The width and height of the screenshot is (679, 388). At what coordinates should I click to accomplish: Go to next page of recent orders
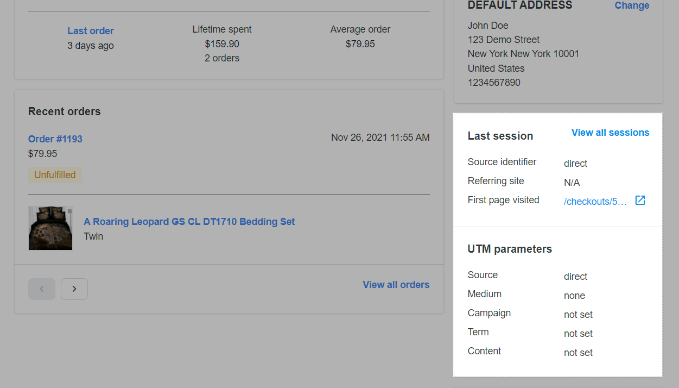coord(74,289)
